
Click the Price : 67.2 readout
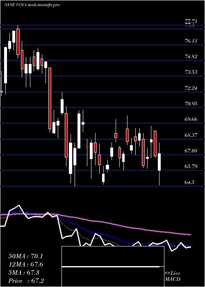(25, 281)
